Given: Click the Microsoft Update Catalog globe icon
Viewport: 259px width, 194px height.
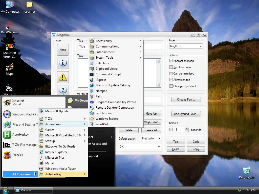Looking at the screenshot, I should (x=92, y=85).
